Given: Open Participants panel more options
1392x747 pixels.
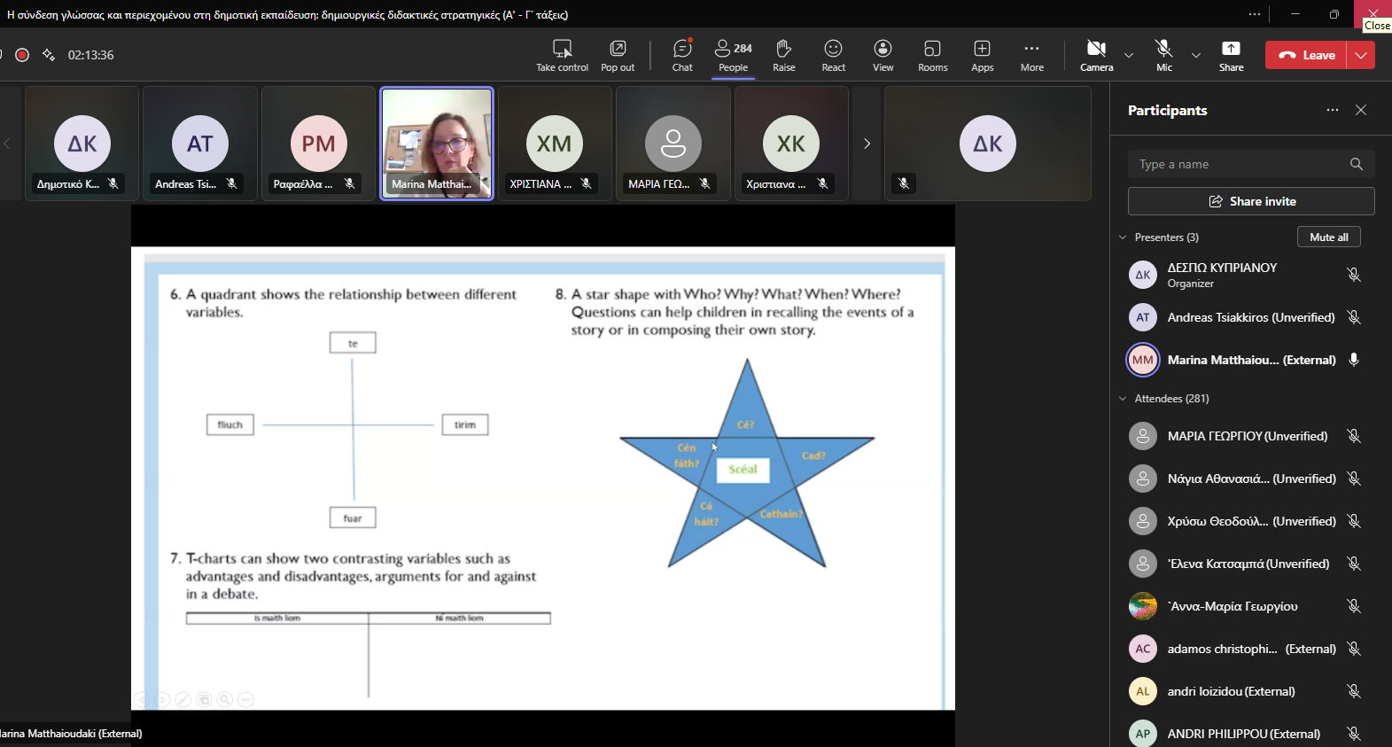Looking at the screenshot, I should coord(1332,110).
